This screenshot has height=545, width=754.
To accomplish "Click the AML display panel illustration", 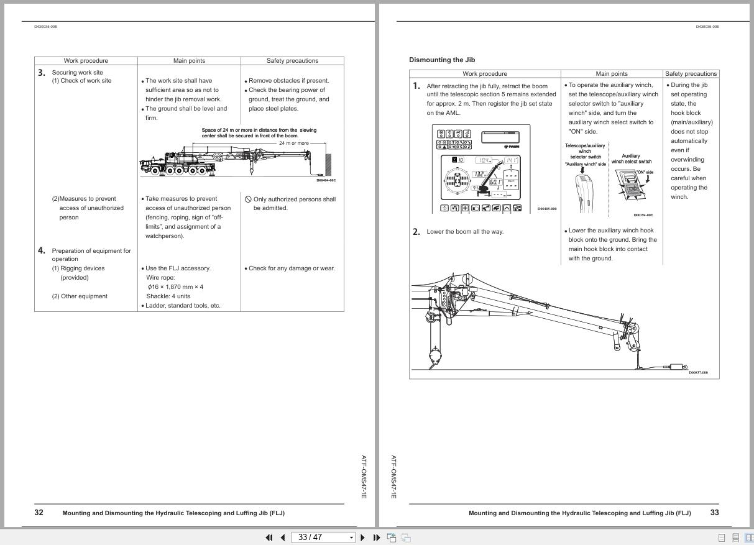I will click(482, 168).
